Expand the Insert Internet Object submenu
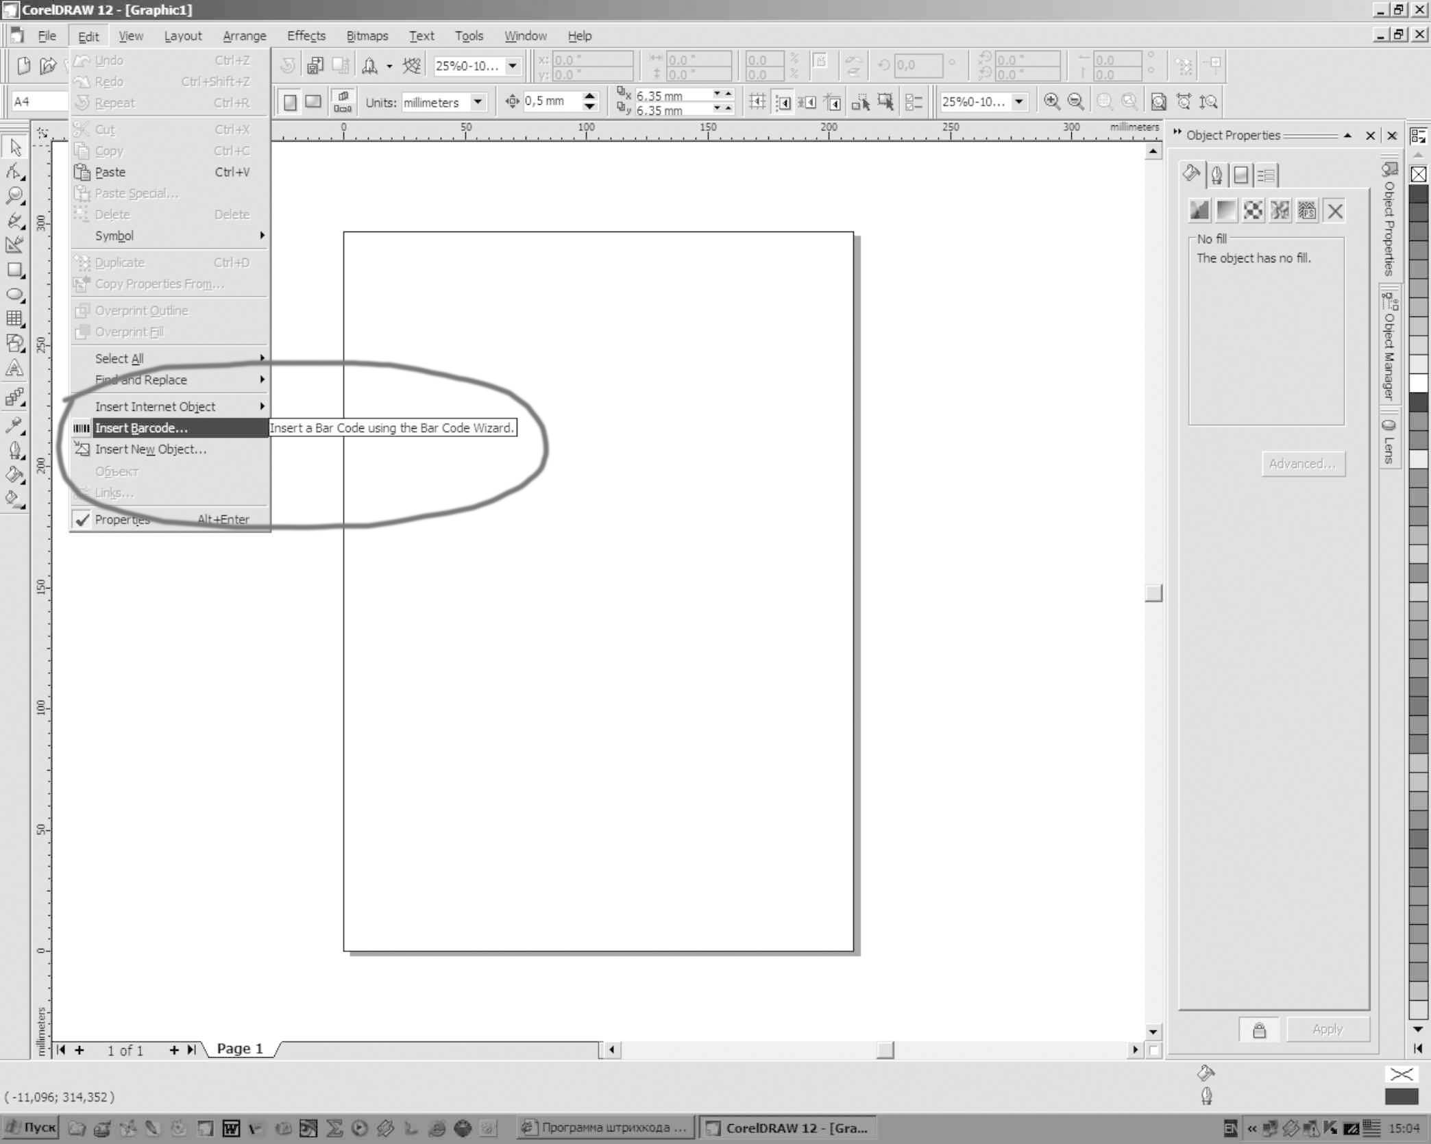This screenshot has height=1144, width=1431. pos(171,406)
